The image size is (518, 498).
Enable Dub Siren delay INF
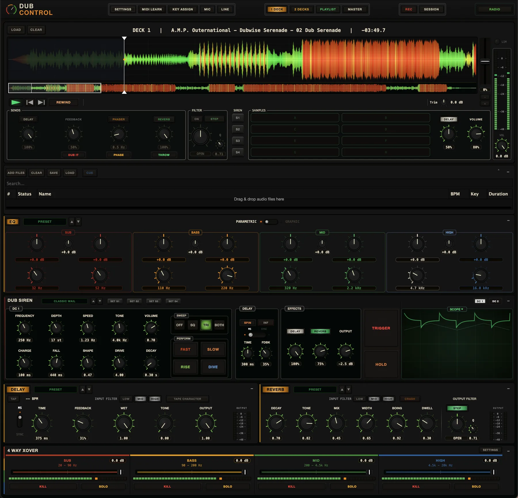pyautogui.click(x=266, y=323)
